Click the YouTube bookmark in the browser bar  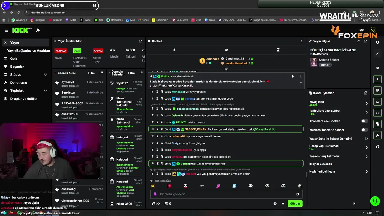pos(55,20)
